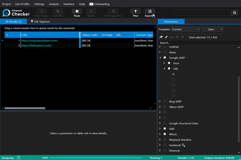The image size is (241, 160).
Task: Open the Analysis menu
Action: click(54, 4)
